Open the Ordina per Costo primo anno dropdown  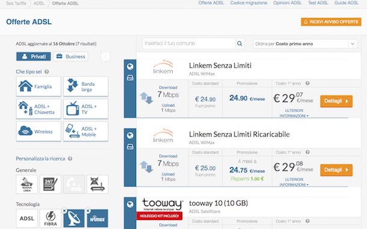click(x=305, y=44)
